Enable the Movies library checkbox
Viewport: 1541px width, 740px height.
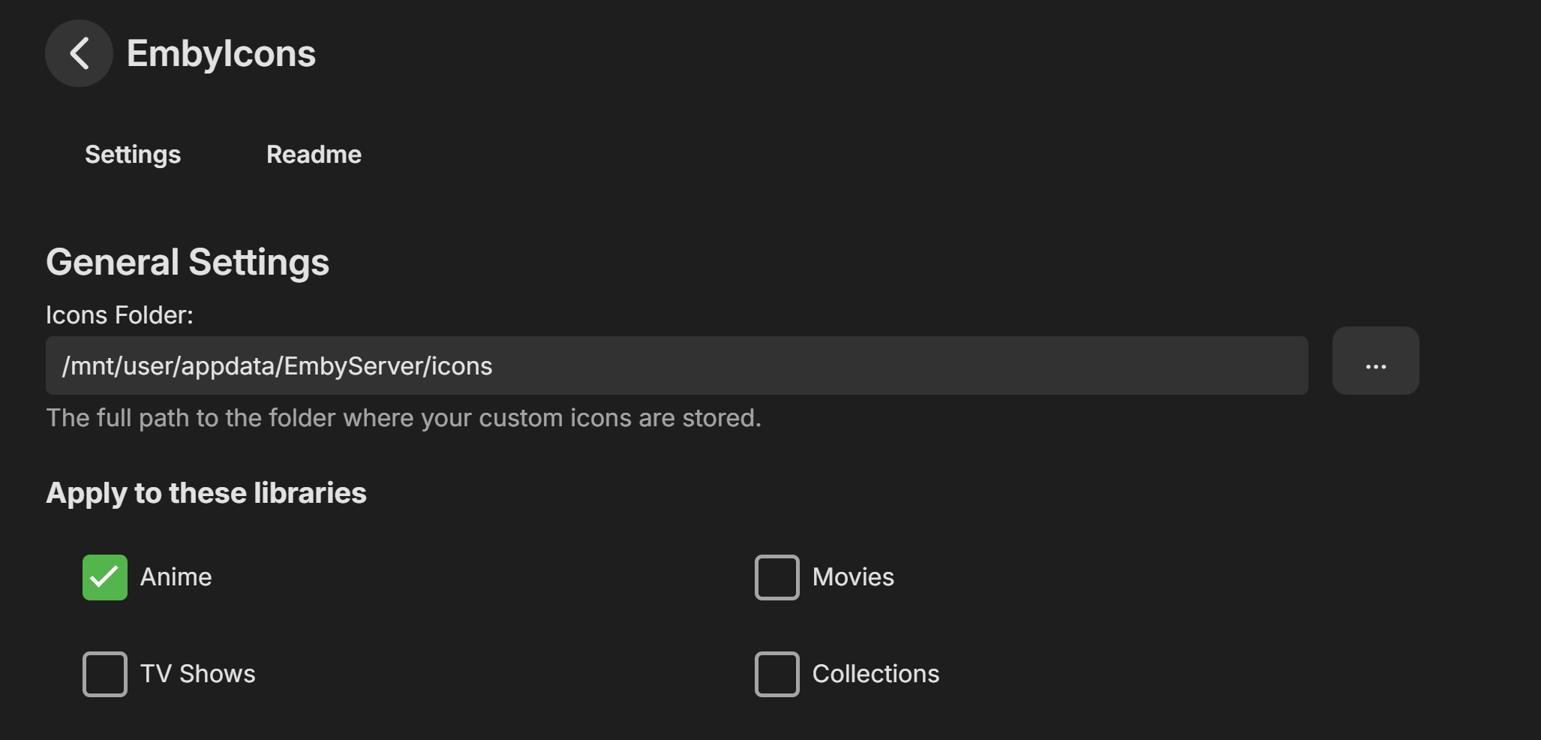point(777,577)
